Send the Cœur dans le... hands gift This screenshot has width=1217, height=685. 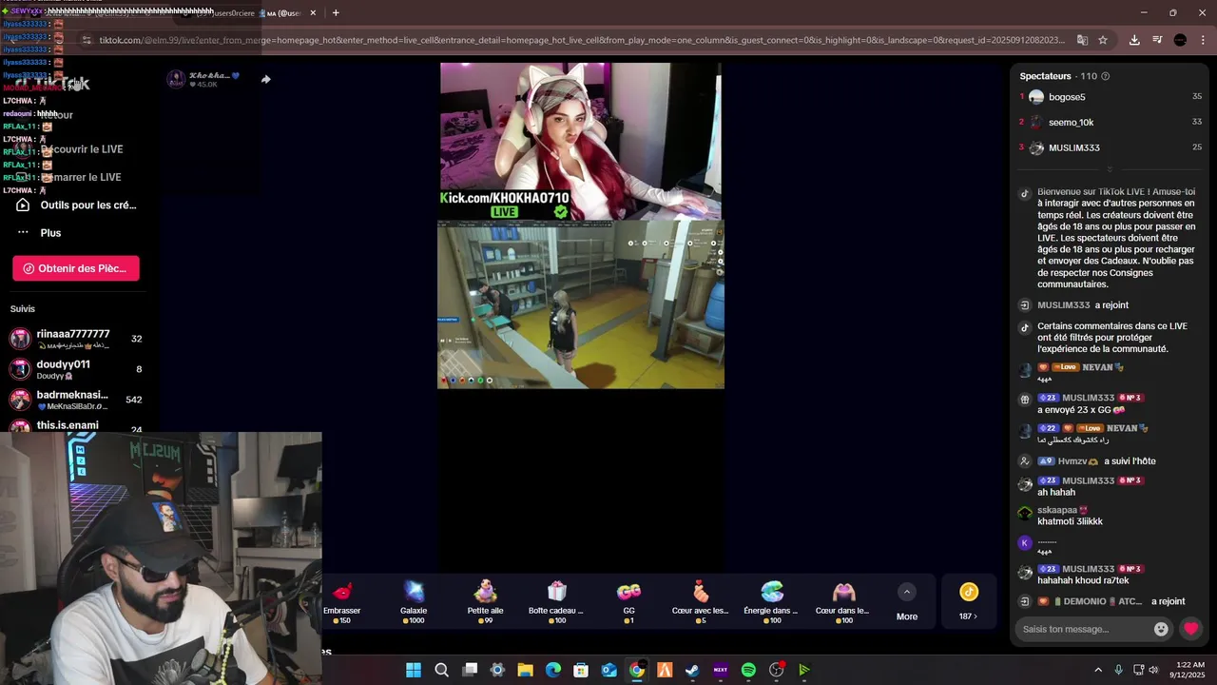coord(843,602)
